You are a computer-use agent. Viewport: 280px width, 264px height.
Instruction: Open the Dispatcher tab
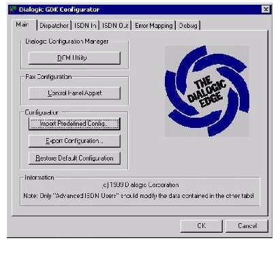pos(54,26)
